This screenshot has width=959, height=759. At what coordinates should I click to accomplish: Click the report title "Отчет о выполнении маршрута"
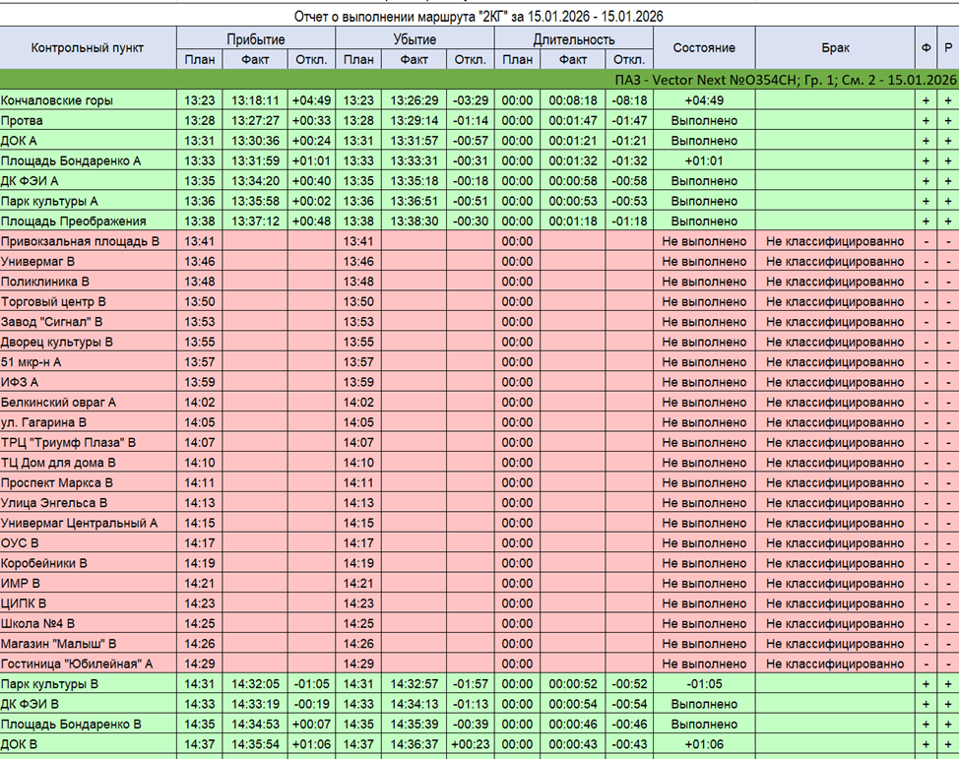pos(479,17)
